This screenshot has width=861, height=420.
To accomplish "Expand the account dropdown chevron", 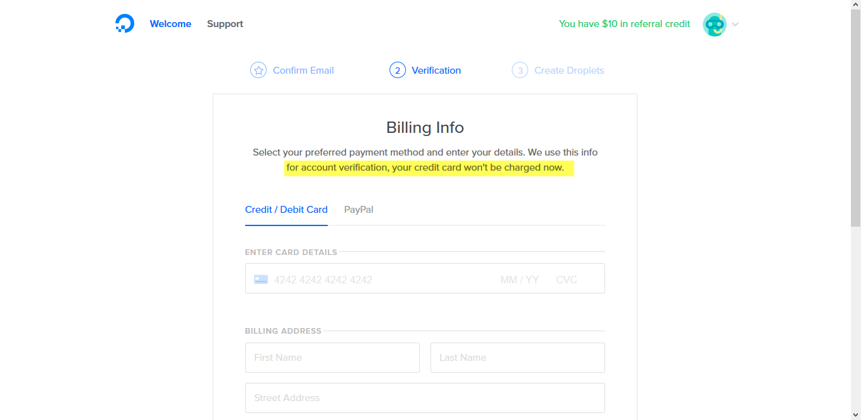I will pos(735,25).
